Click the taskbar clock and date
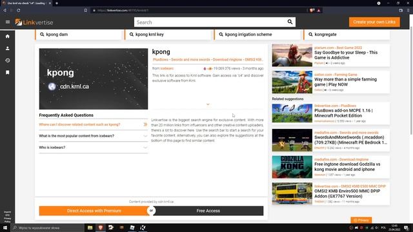 [x=394, y=227]
